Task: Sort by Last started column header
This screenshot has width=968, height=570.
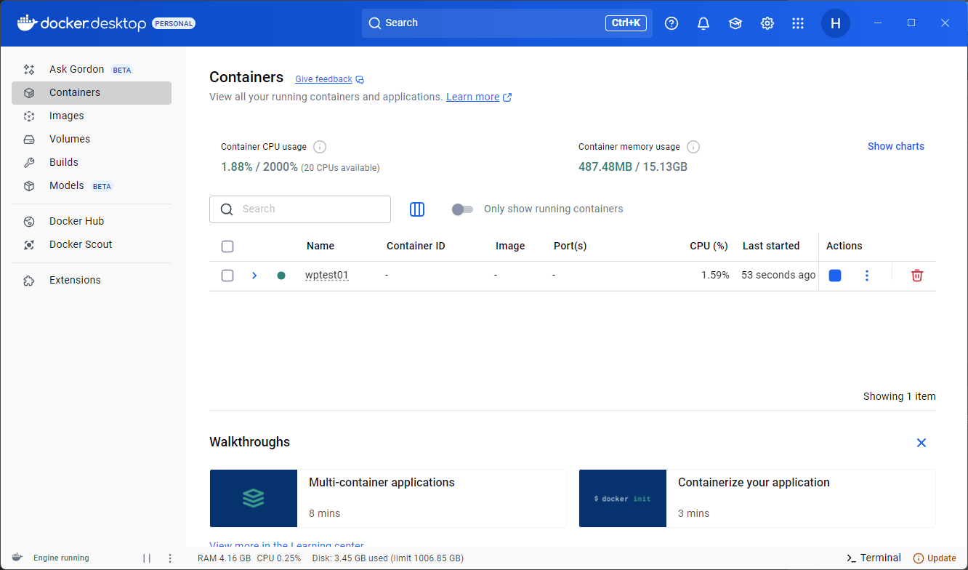Action: point(771,246)
